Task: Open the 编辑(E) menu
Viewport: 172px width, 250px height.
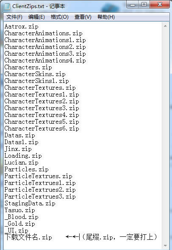Action: 36,17
